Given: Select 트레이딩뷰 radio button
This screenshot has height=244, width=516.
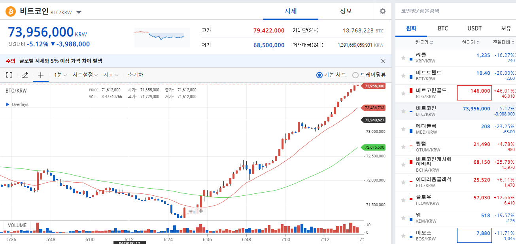Looking at the screenshot, I should coord(355,75).
